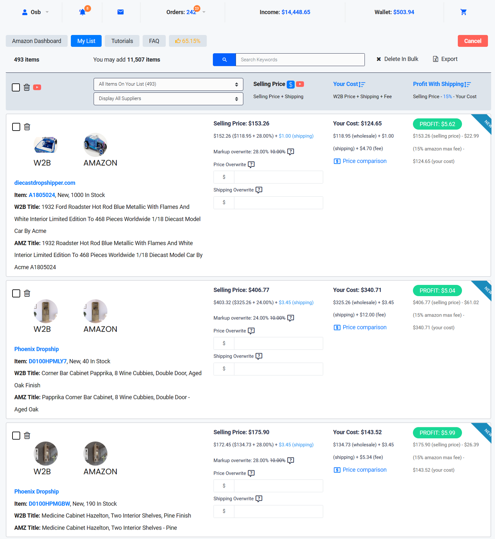Screen dimensions: 495x539
Task: Open Price comparison for $143.52 cost item
Action: click(360, 470)
